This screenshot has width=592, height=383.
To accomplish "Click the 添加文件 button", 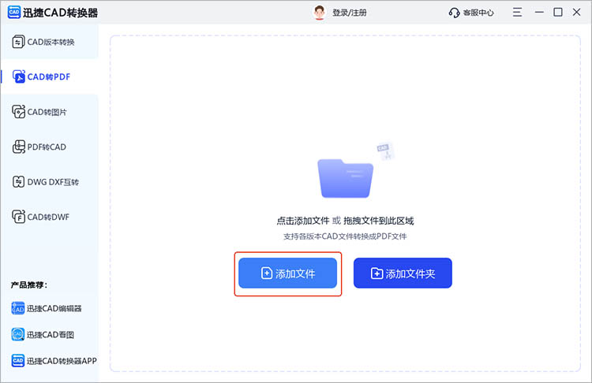I will point(287,273).
